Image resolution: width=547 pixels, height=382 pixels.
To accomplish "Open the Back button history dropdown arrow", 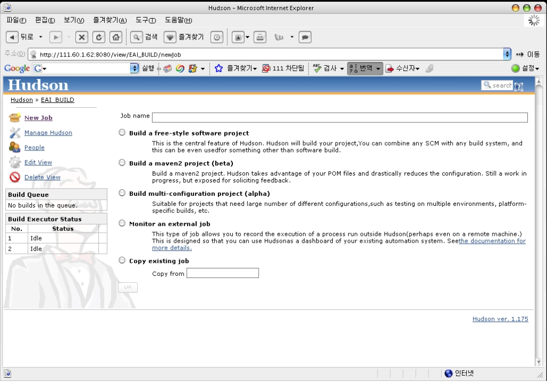I will click(41, 37).
